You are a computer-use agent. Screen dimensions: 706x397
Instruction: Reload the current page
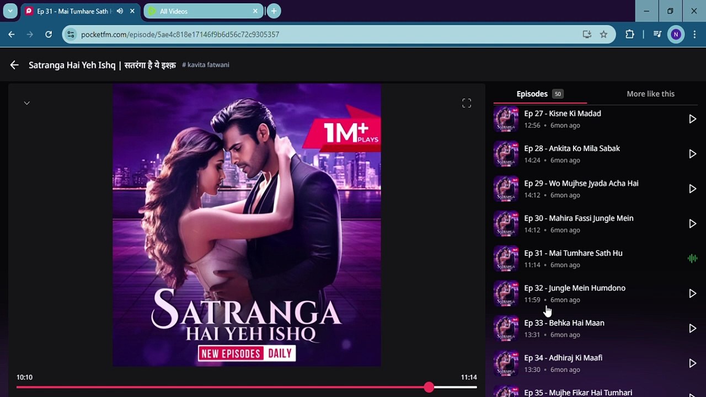(x=49, y=34)
